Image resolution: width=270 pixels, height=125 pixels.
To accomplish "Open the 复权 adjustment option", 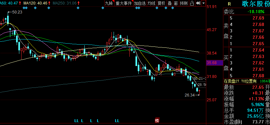I will pos(162,3).
